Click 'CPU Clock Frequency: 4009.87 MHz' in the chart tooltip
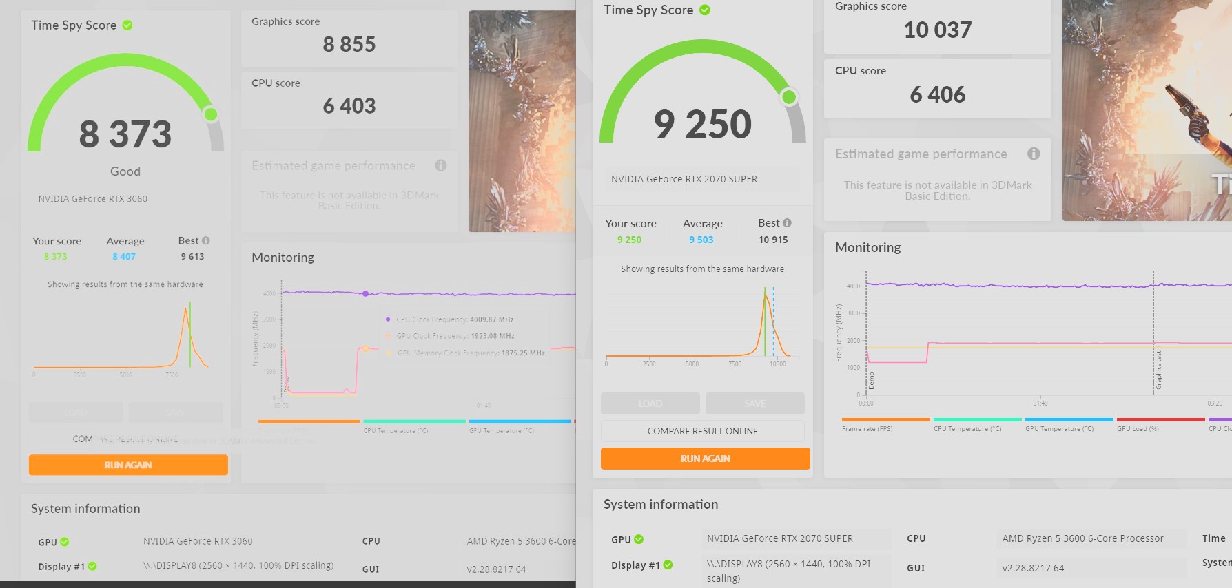This screenshot has width=1232, height=588. (455, 319)
